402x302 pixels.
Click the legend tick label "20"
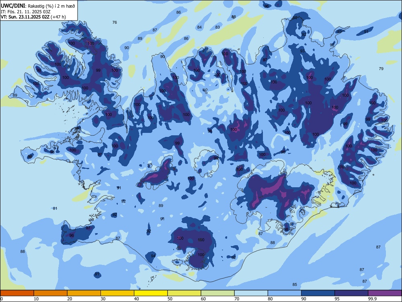(x=70, y=299)
